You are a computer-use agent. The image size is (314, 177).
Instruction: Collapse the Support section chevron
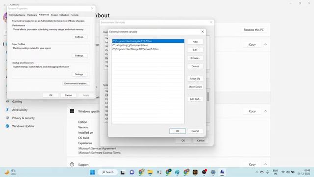[x=265, y=164]
